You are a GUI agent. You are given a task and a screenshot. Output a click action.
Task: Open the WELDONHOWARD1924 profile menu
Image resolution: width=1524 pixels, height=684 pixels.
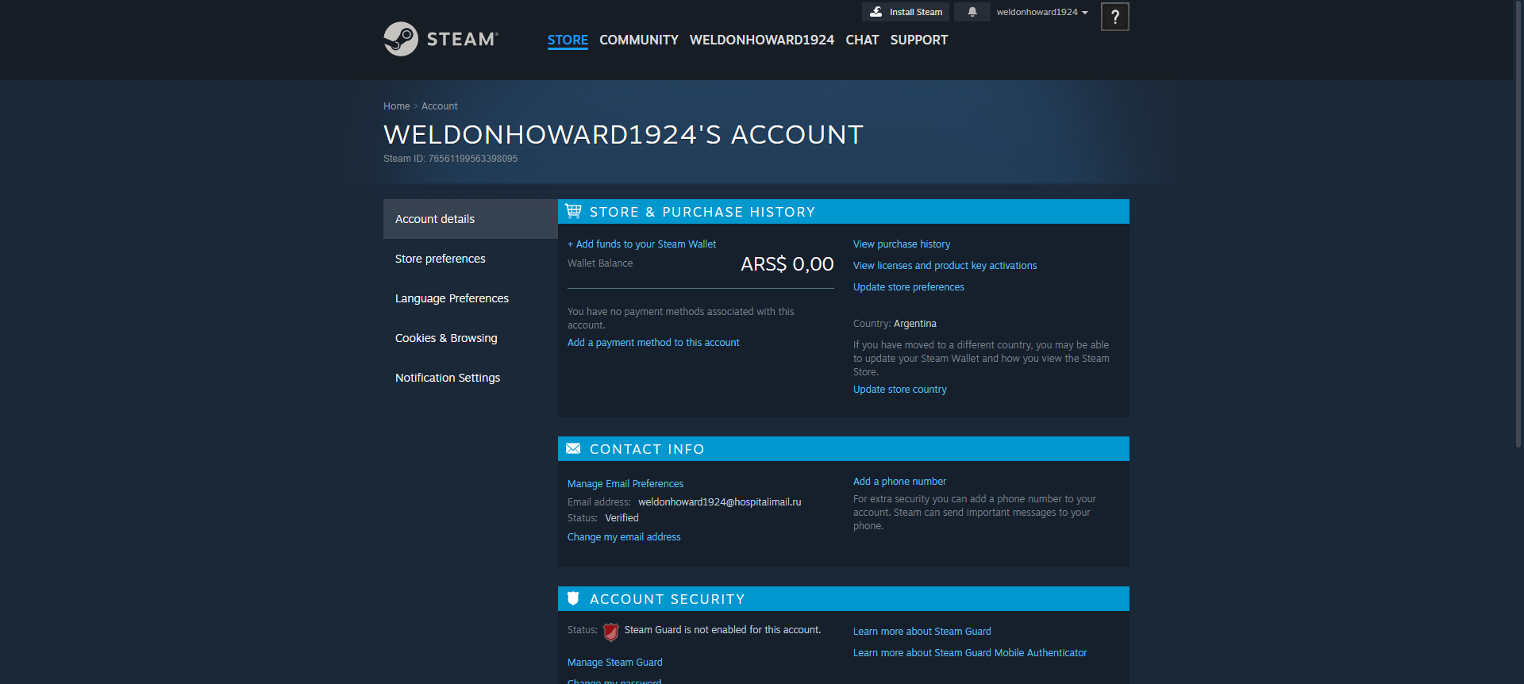762,40
